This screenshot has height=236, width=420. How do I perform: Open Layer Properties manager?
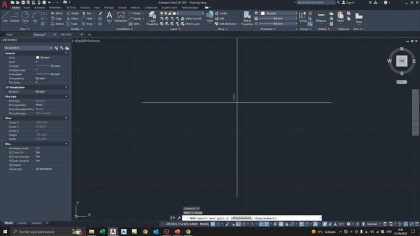pyautogui.click(x=152, y=18)
